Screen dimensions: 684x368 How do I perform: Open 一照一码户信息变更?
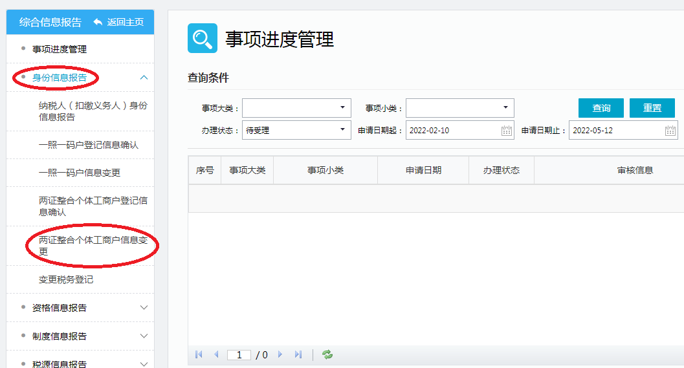80,173
